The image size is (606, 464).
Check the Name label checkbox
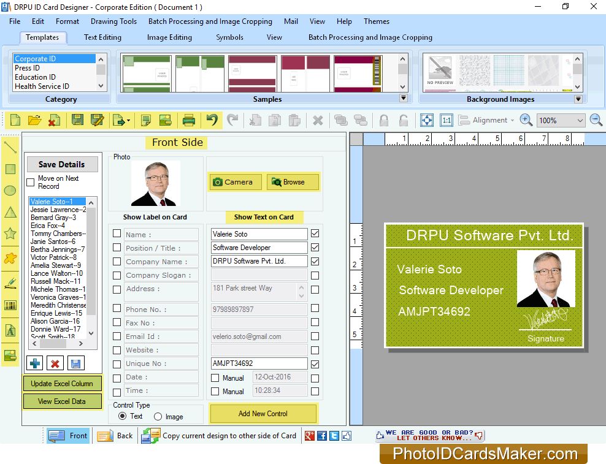tap(117, 234)
